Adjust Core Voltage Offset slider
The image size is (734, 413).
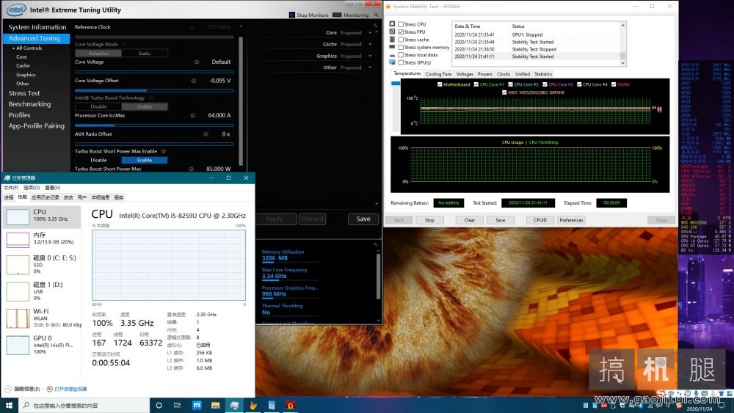154,91
